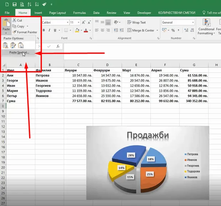Open Font dialog launcher
This screenshot has height=206, width=221.
[91, 38]
